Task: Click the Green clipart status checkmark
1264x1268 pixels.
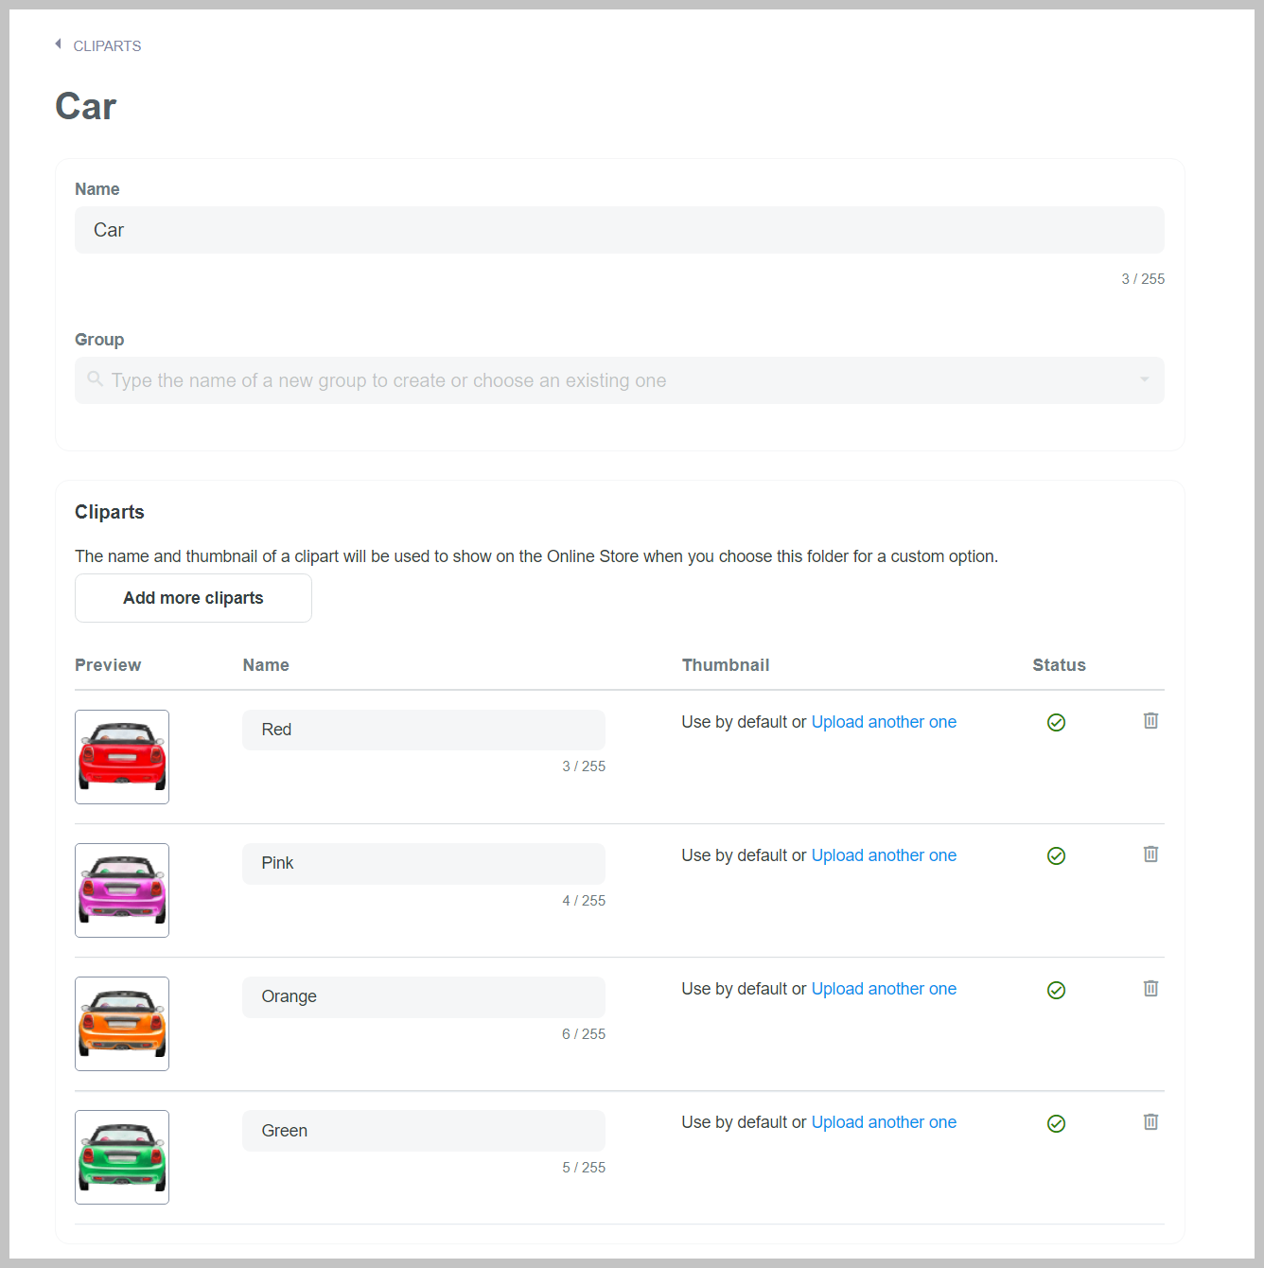Action: click(x=1057, y=1124)
